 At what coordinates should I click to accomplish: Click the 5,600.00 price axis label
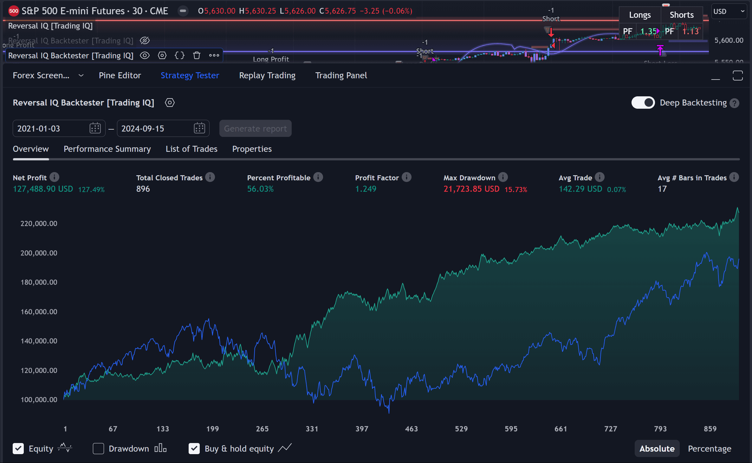(729, 40)
